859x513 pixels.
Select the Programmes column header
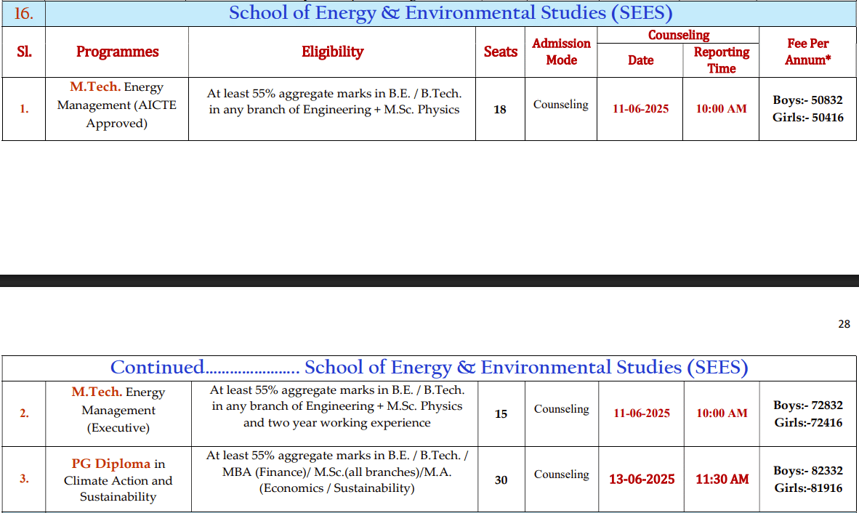[x=117, y=52]
